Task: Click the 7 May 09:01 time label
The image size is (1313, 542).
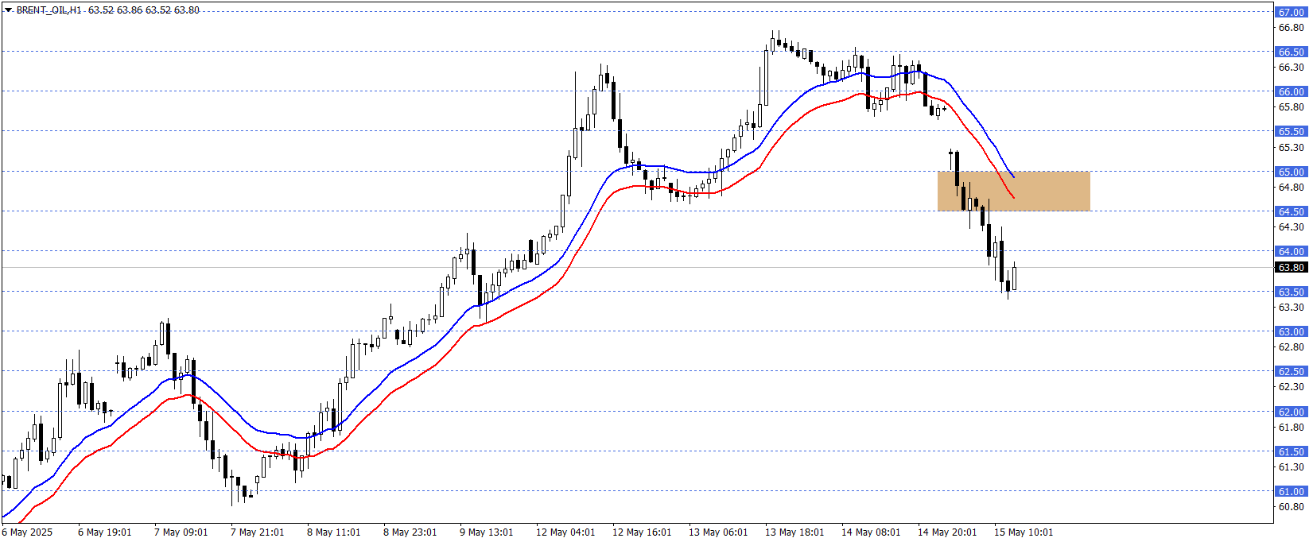Action: tap(181, 532)
